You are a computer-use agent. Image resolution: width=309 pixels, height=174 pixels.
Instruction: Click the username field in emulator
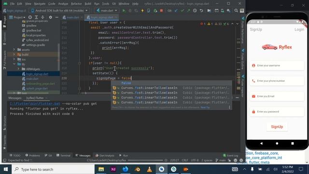tap(277, 66)
